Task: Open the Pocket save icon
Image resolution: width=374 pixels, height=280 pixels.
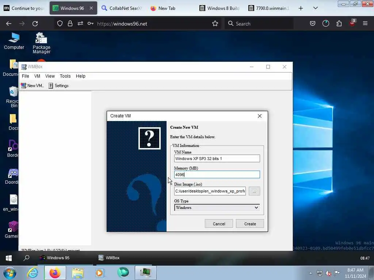Action: pyautogui.click(x=313, y=23)
